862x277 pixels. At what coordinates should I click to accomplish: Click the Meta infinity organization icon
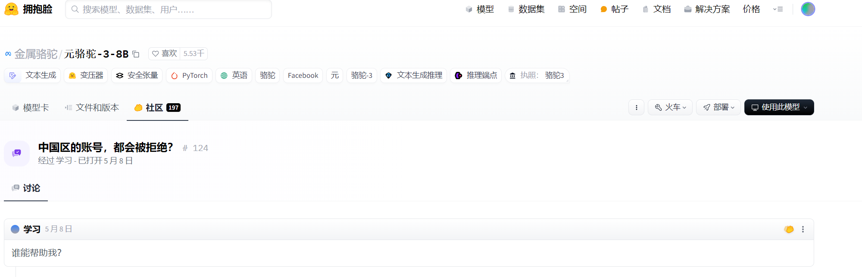pos(8,54)
